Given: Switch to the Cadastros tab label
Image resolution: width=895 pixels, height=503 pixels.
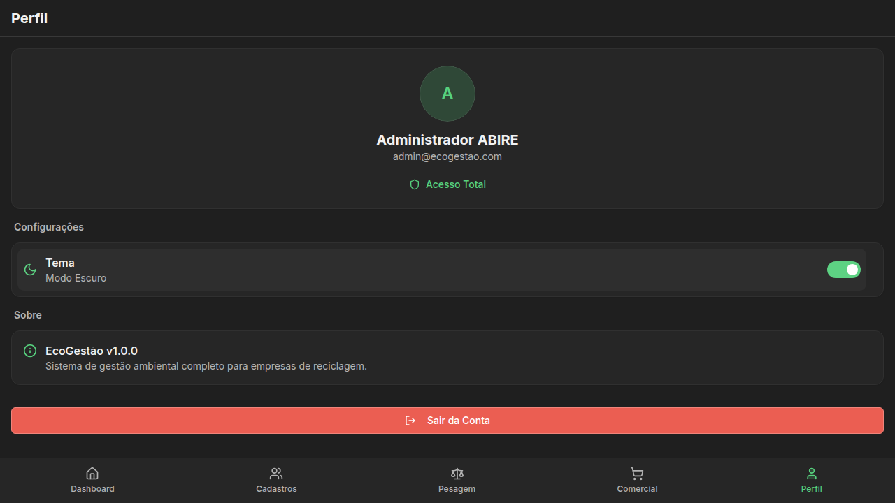Looking at the screenshot, I should pyautogui.click(x=276, y=489).
